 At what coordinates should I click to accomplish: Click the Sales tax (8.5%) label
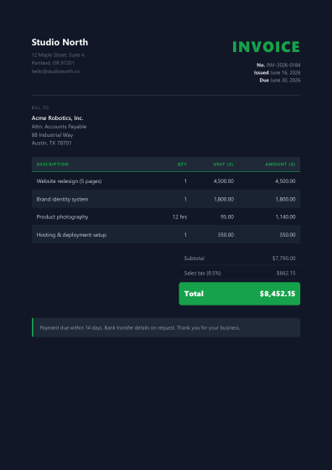point(203,274)
